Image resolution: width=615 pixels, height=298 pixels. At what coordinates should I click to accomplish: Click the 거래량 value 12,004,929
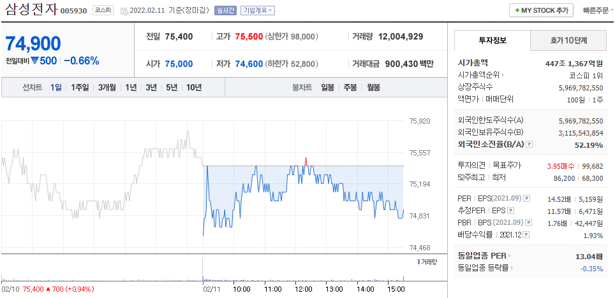pos(401,37)
